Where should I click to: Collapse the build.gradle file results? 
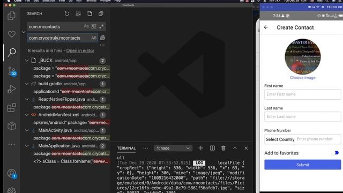click(26, 84)
